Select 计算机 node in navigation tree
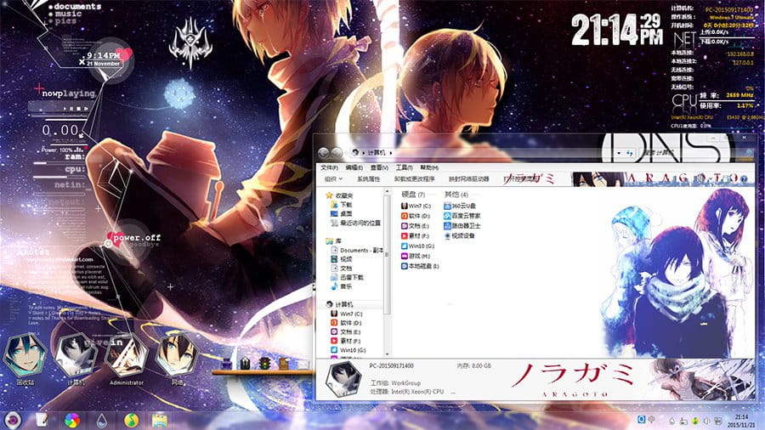This screenshot has height=430, width=765. pyautogui.click(x=339, y=304)
